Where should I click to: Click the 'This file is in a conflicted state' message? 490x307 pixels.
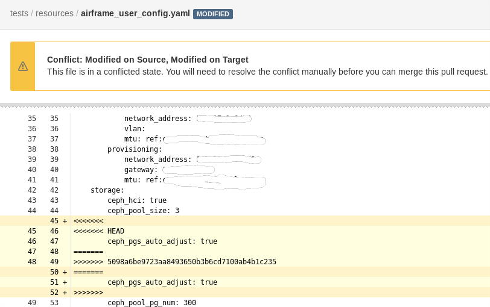(267, 72)
